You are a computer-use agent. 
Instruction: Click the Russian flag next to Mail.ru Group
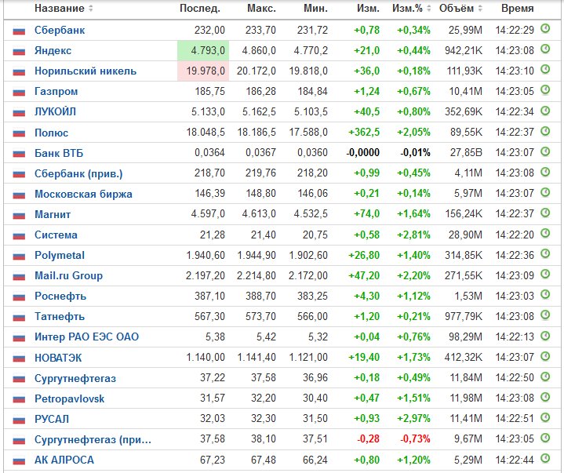coord(19,276)
